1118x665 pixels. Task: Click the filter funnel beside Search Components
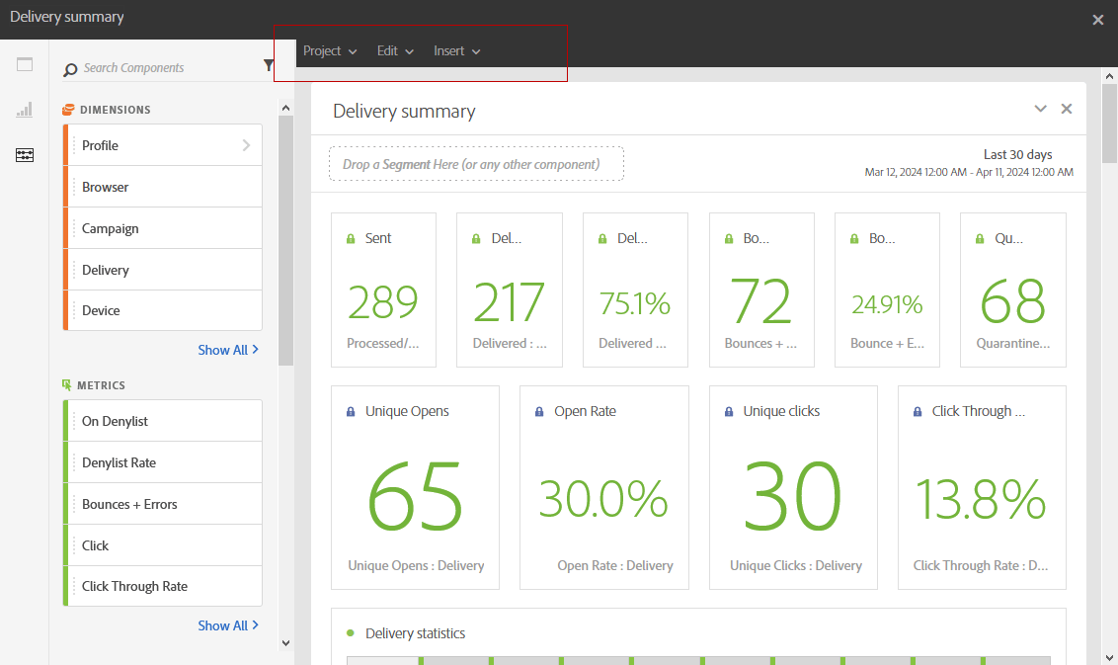268,67
